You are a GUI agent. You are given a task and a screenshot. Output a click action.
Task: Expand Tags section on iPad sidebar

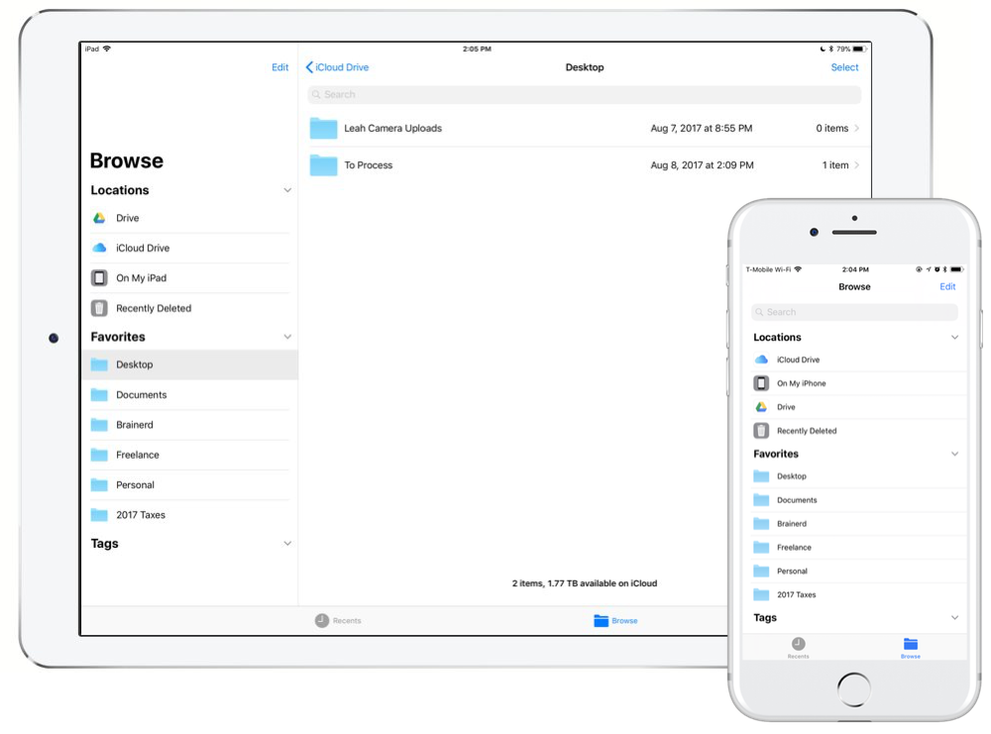(x=287, y=543)
